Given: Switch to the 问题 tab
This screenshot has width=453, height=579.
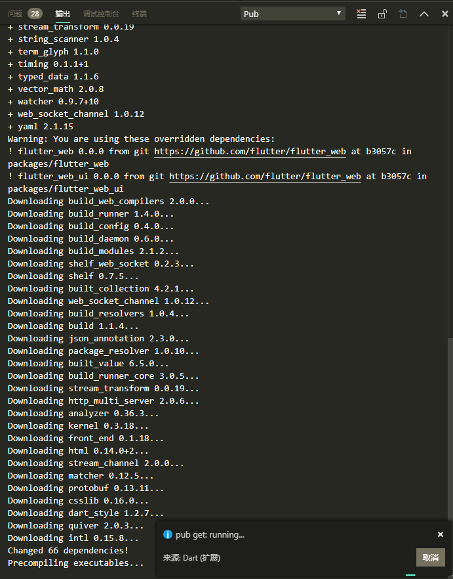Looking at the screenshot, I should coord(15,14).
